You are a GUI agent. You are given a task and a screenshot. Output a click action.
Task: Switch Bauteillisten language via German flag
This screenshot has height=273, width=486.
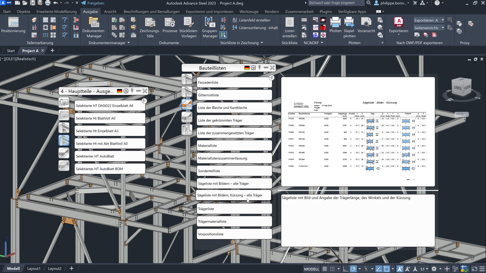point(247,68)
